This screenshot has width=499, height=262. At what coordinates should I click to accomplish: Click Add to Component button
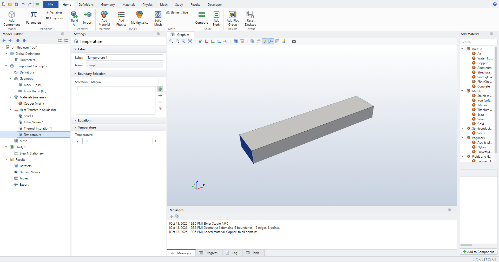478,252
